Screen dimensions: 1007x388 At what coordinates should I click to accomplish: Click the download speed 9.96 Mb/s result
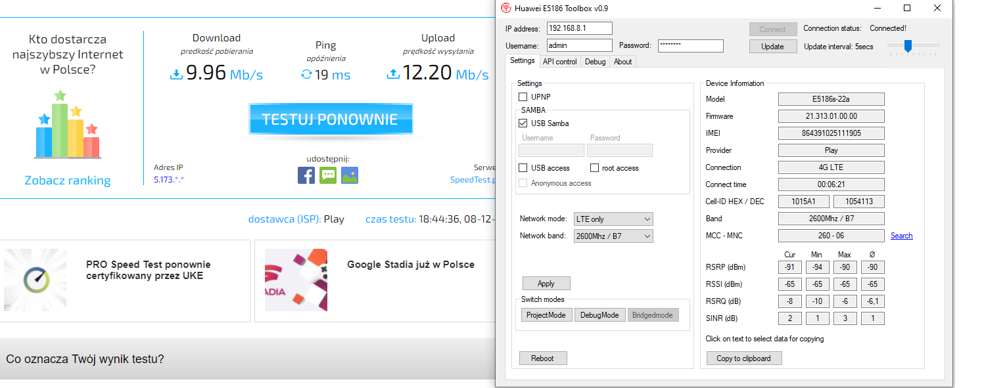click(216, 73)
